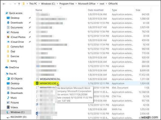Sort by Date modified column

tap(96, 10)
